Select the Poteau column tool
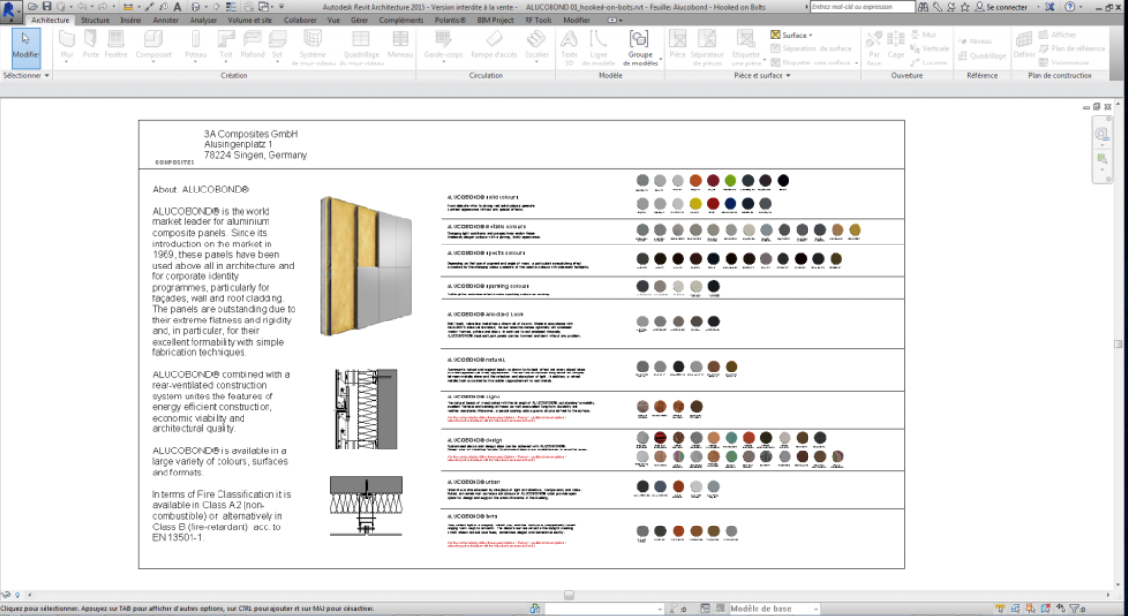Image resolution: width=1128 pixels, height=616 pixels. click(x=195, y=44)
